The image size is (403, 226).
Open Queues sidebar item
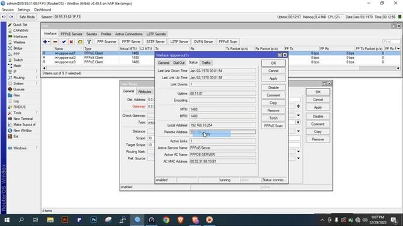pyautogui.click(x=19, y=89)
